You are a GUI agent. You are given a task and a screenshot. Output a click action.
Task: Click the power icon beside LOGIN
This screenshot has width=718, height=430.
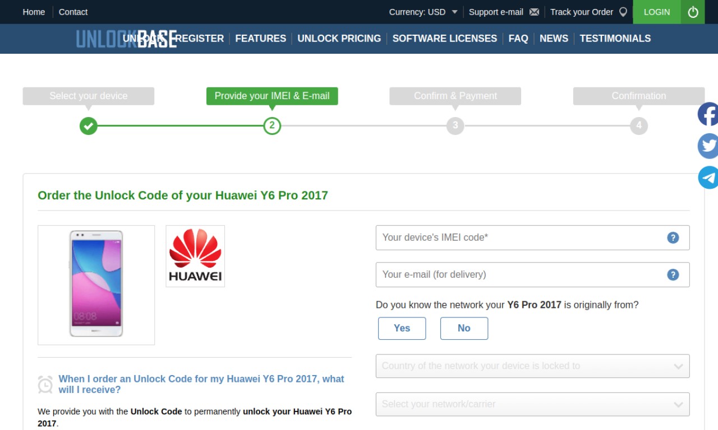click(693, 12)
